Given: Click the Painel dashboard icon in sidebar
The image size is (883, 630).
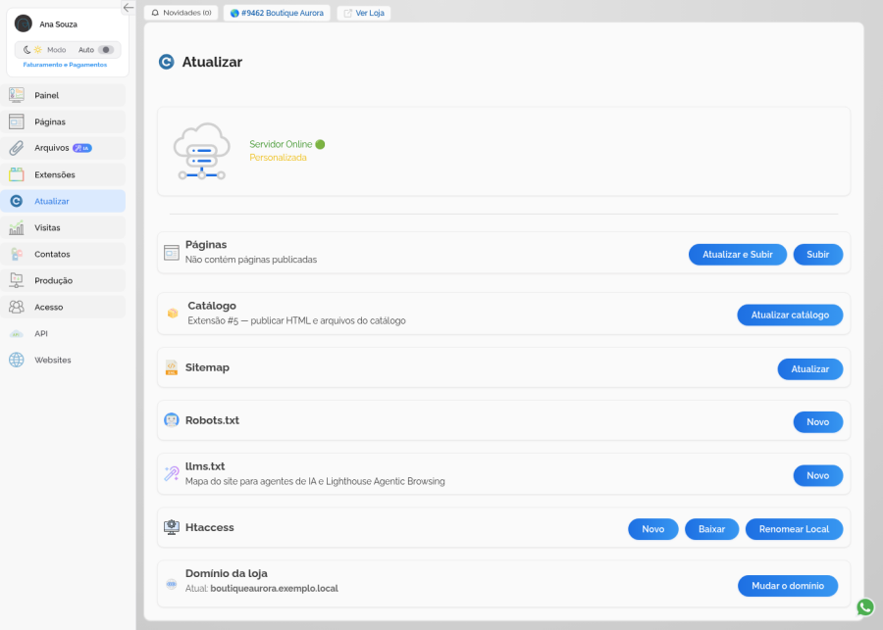Looking at the screenshot, I should [x=17, y=95].
